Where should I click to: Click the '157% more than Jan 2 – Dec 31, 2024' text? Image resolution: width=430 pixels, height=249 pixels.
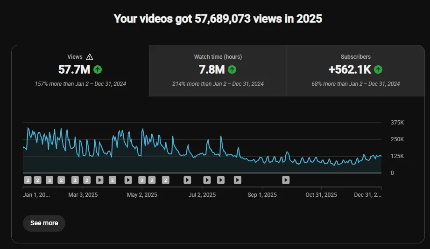[x=80, y=84]
